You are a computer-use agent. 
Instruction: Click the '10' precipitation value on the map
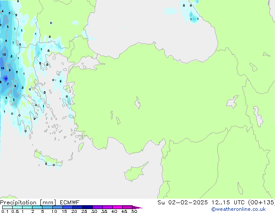click(4, 54)
